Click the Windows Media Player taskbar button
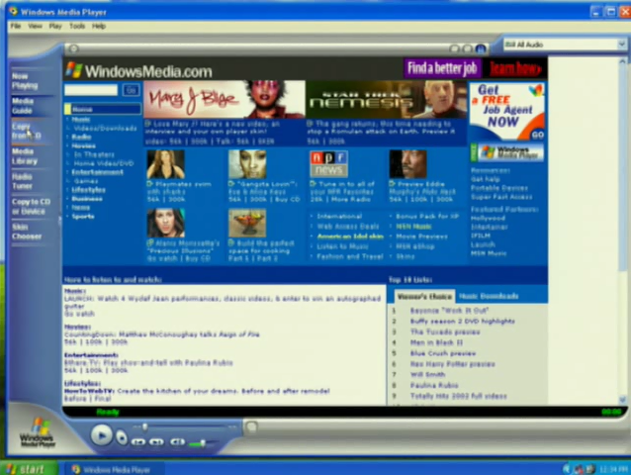The width and height of the screenshot is (631, 475). 115,469
